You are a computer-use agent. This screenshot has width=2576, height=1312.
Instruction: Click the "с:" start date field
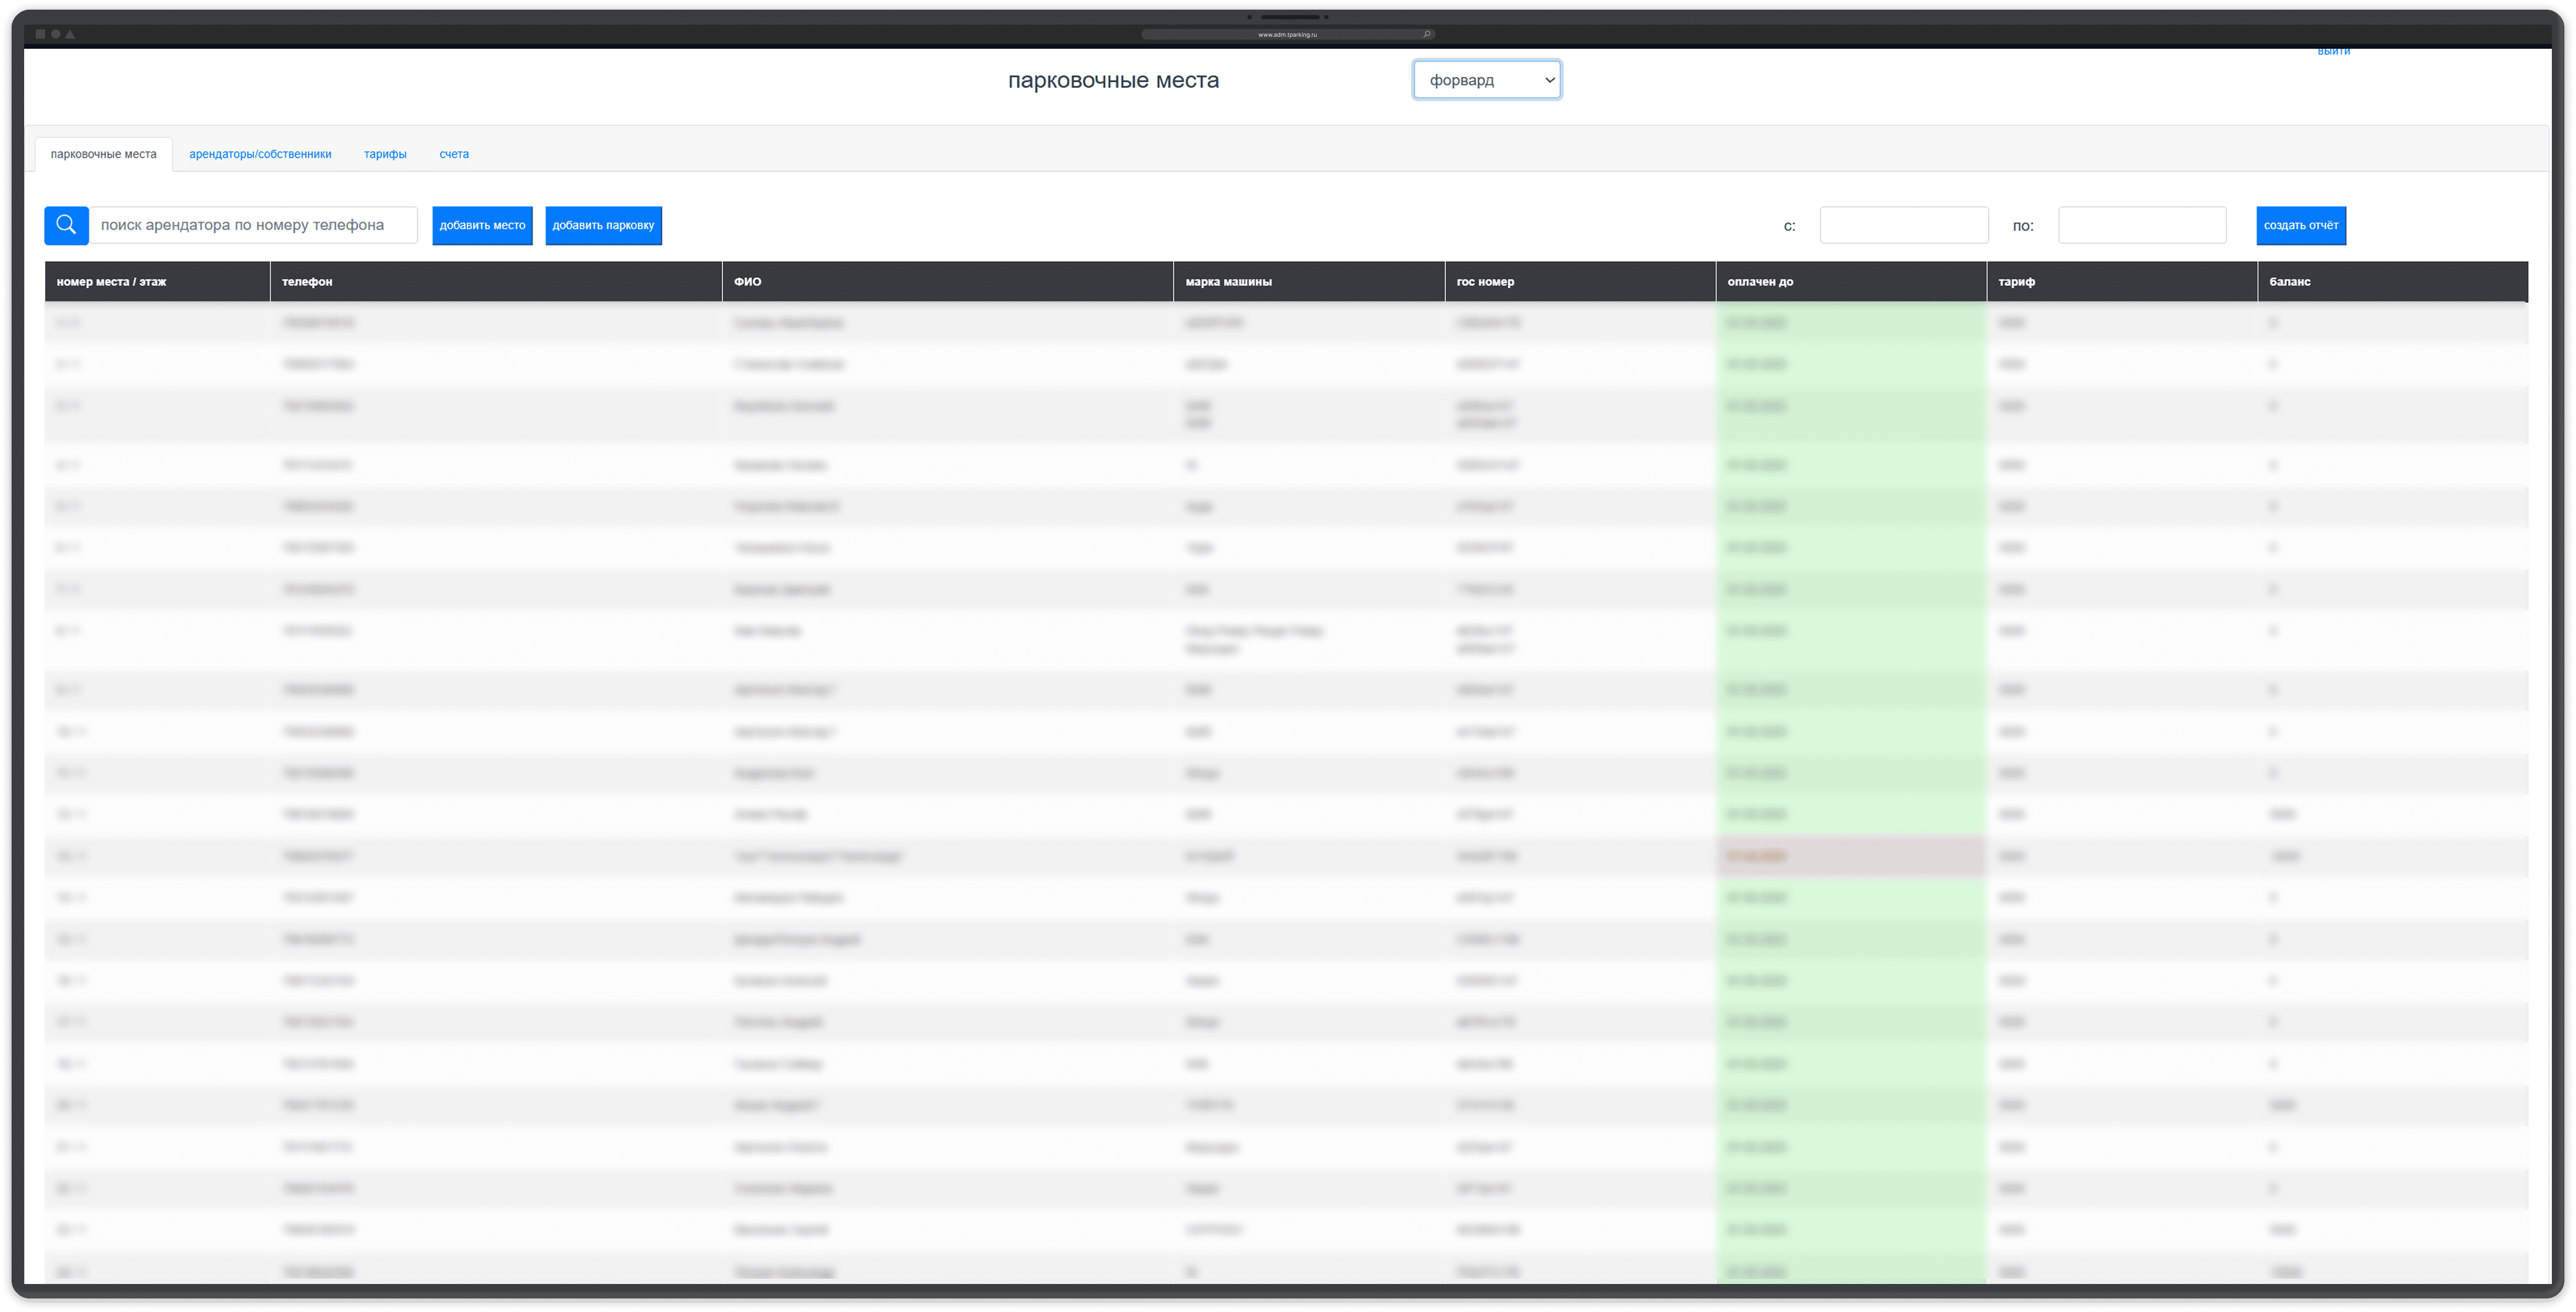click(x=1903, y=225)
